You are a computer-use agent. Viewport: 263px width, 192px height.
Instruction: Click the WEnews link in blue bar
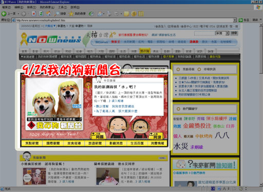[102, 42]
